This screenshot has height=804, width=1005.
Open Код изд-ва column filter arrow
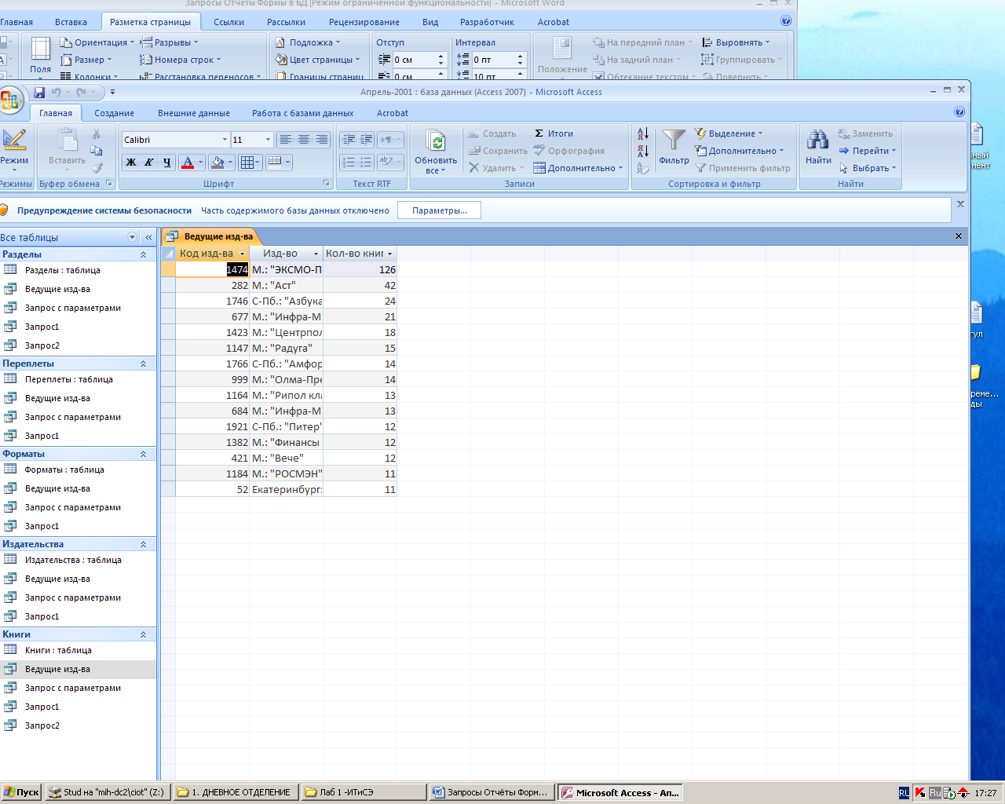[242, 254]
